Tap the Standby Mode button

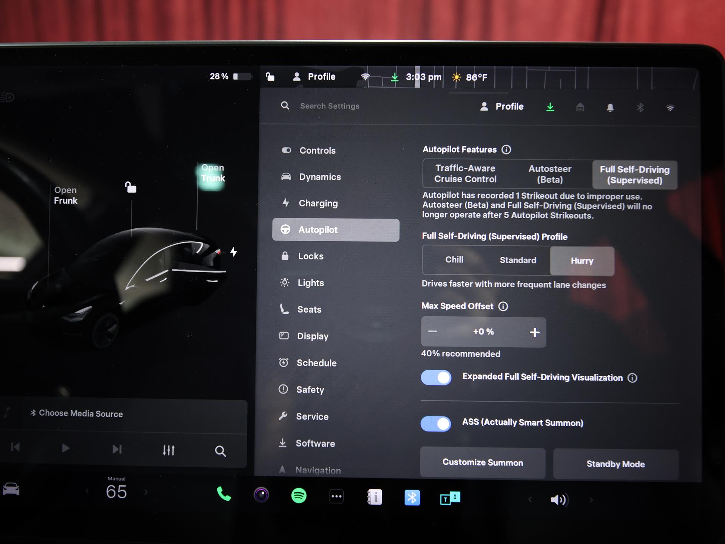click(616, 464)
